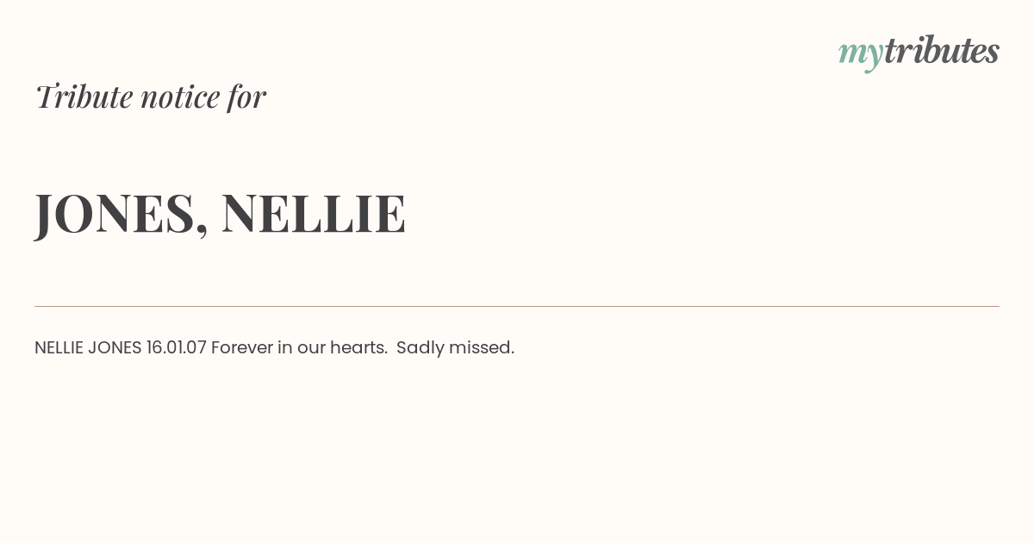1034x543 pixels.
Task: Click the green "my" part of logo
Action: pyautogui.click(x=861, y=55)
